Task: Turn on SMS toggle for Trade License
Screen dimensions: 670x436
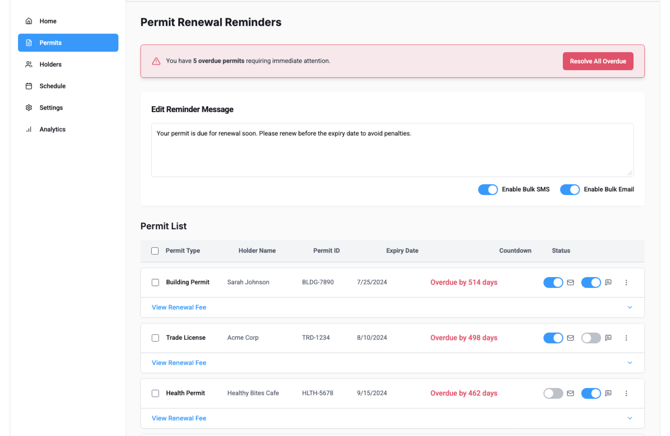Action: click(x=590, y=338)
